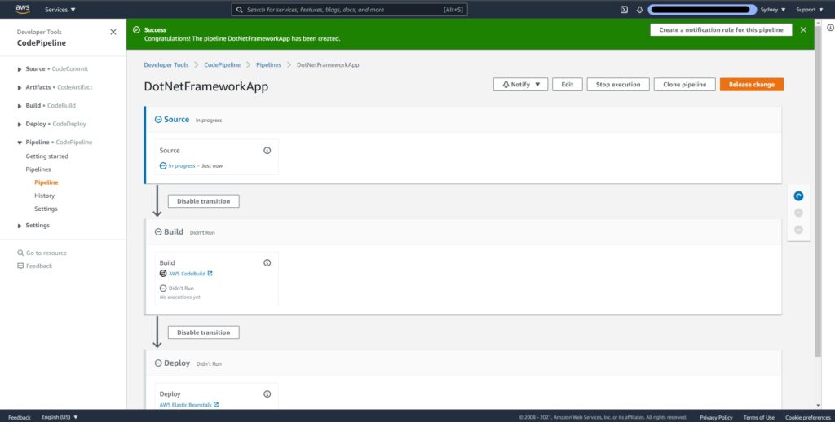
Task: Click the In progress link in Source card
Action: [x=182, y=166]
